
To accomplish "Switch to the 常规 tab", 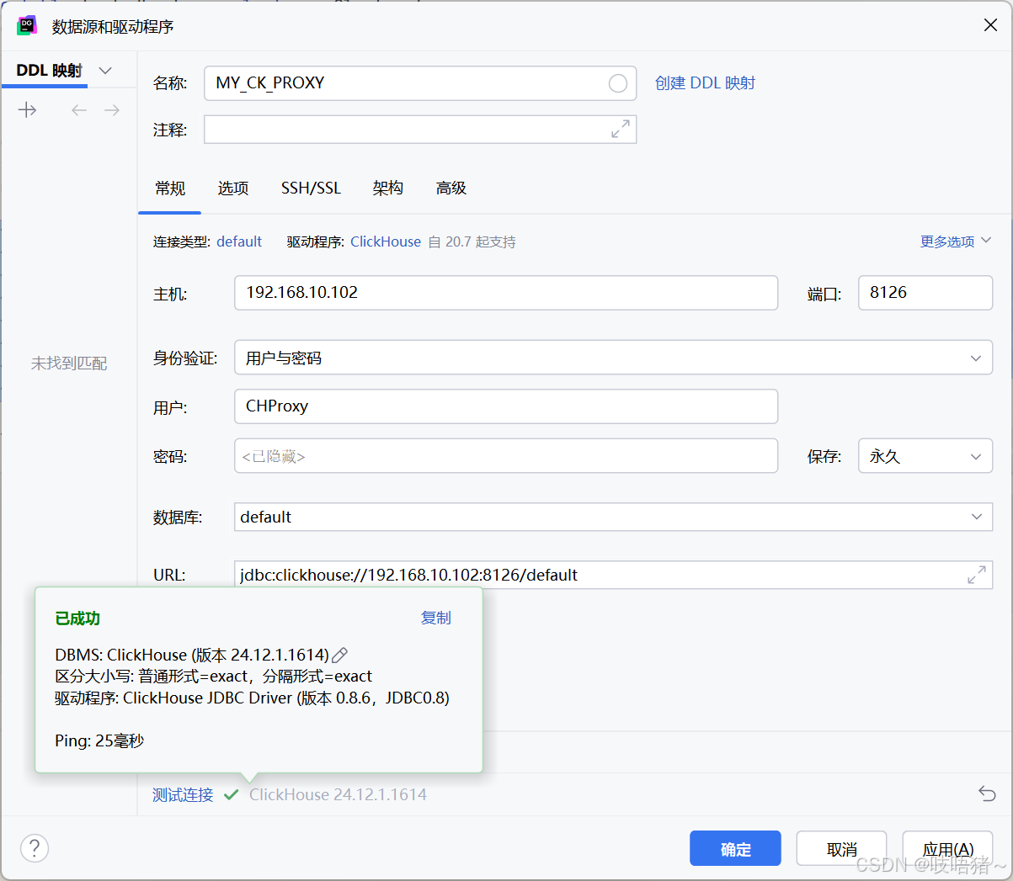I will [170, 188].
